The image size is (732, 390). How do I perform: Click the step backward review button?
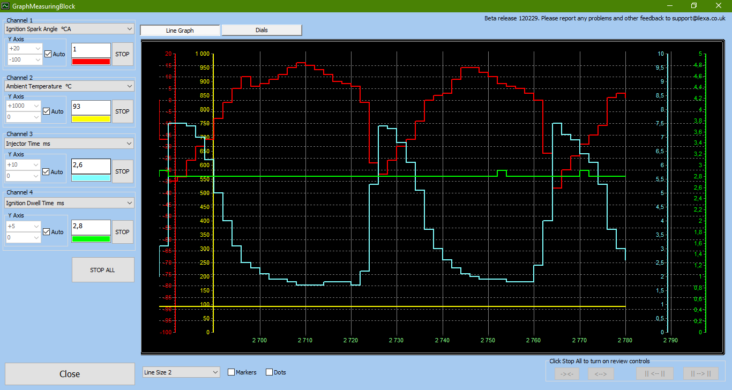(654, 374)
